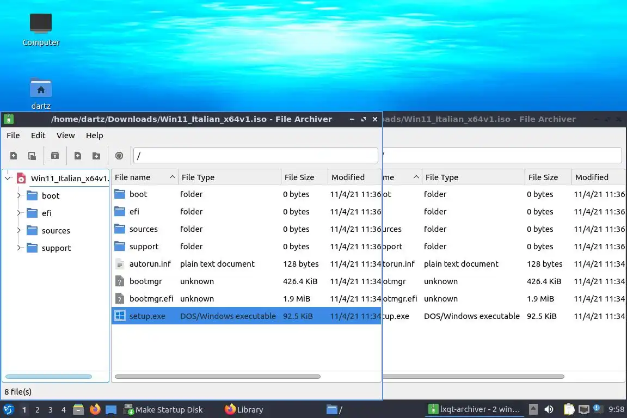
Task: Open the Help menu
Action: tap(94, 135)
